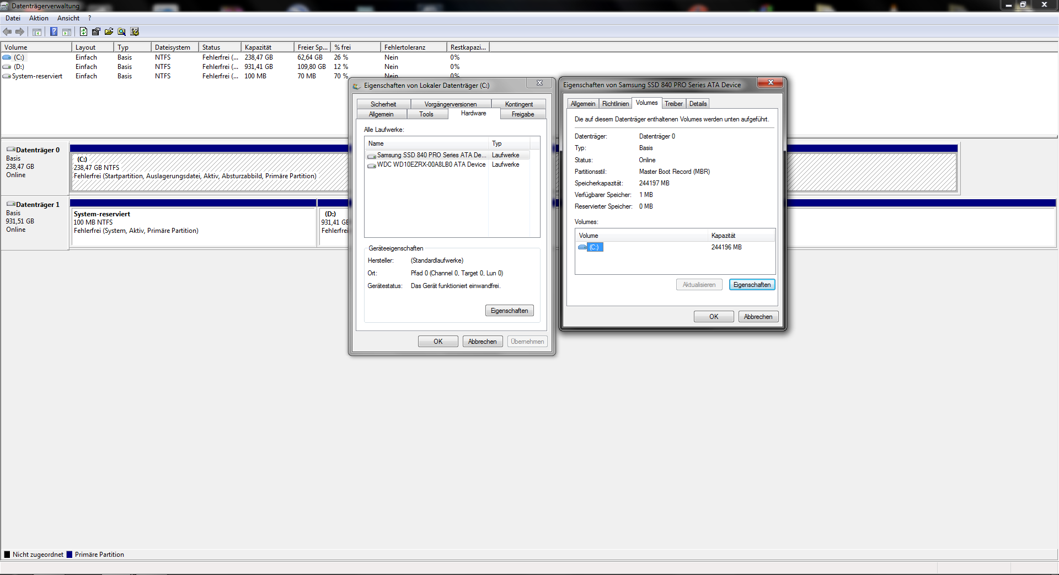Click the Forward arrow in the toolbar
This screenshot has width=1059, height=575.
20,32
